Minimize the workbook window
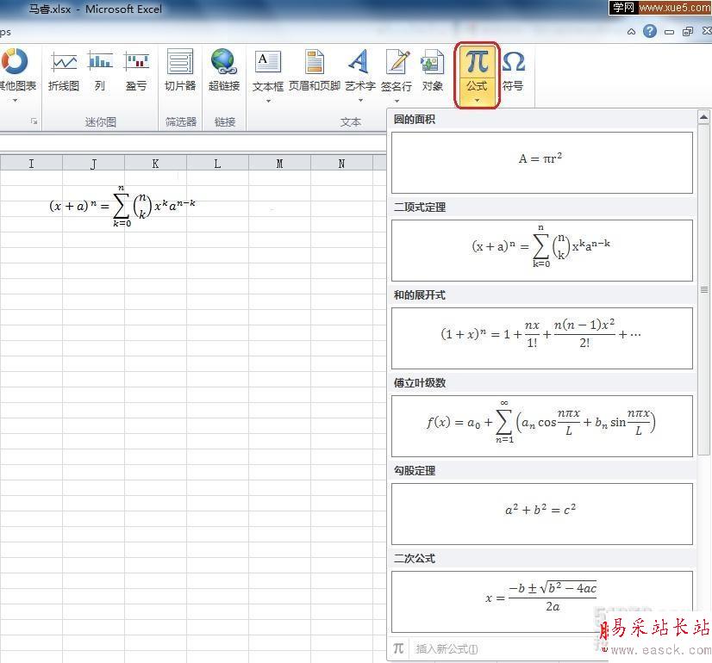 coord(669,32)
